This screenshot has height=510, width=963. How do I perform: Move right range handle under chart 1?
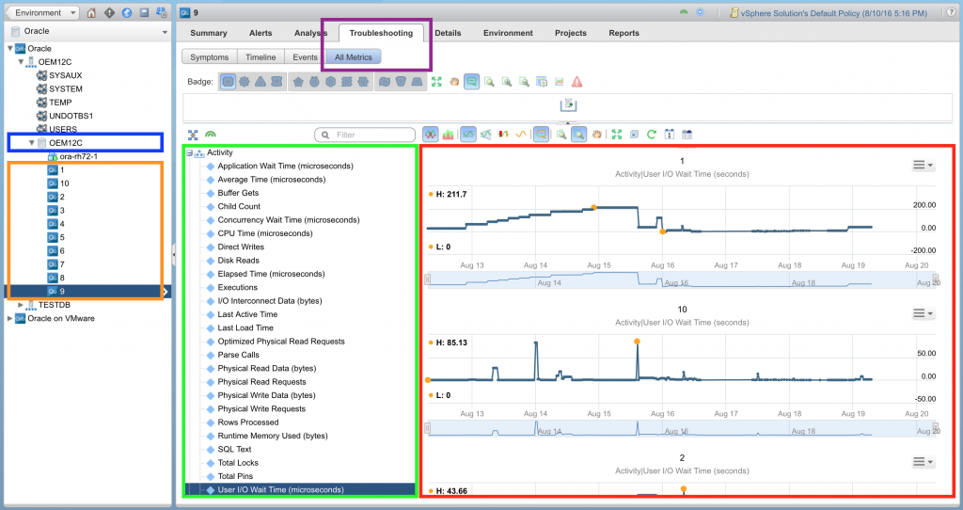click(936, 279)
